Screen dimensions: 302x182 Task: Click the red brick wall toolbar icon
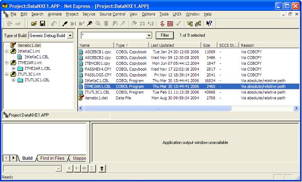170,23
